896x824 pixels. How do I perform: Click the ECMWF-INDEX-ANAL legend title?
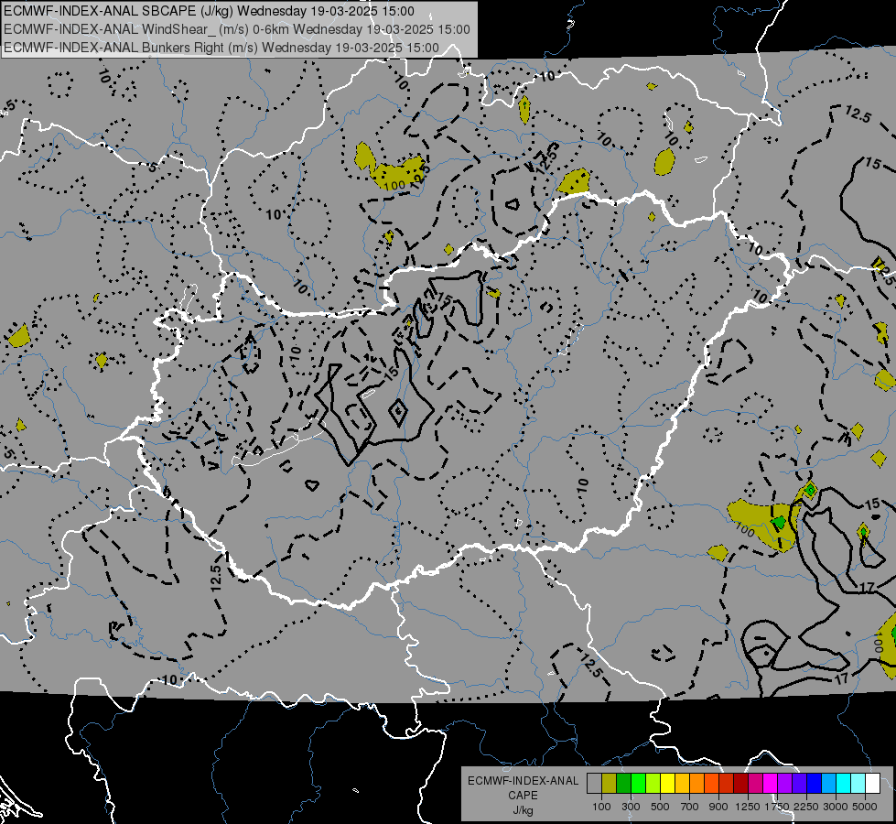pyautogui.click(x=523, y=781)
